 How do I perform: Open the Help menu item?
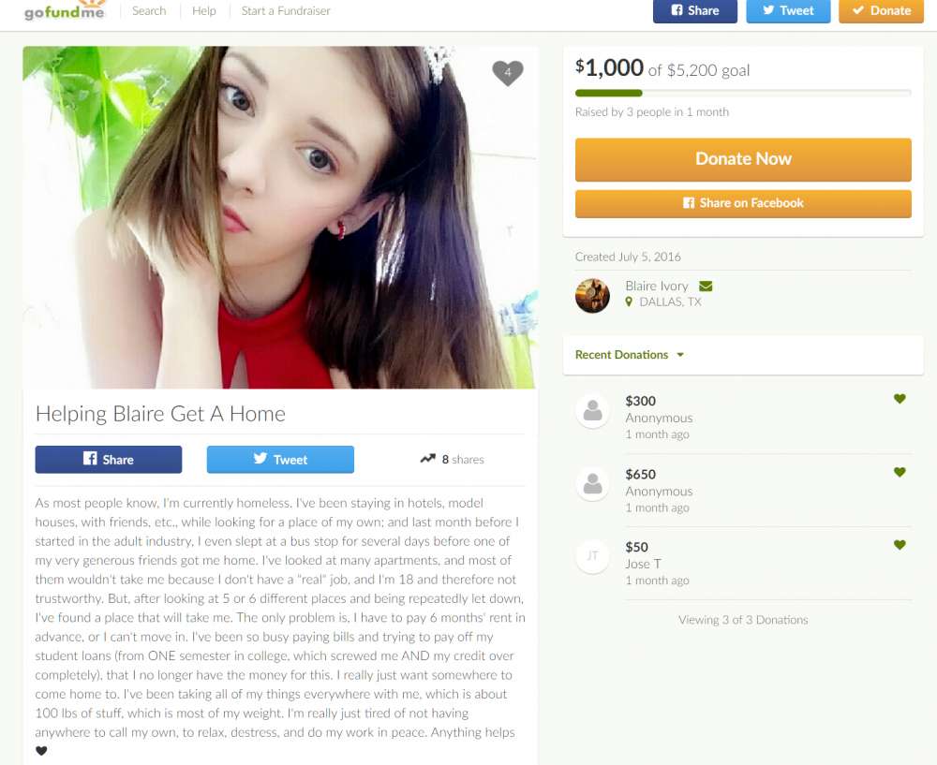coord(203,10)
